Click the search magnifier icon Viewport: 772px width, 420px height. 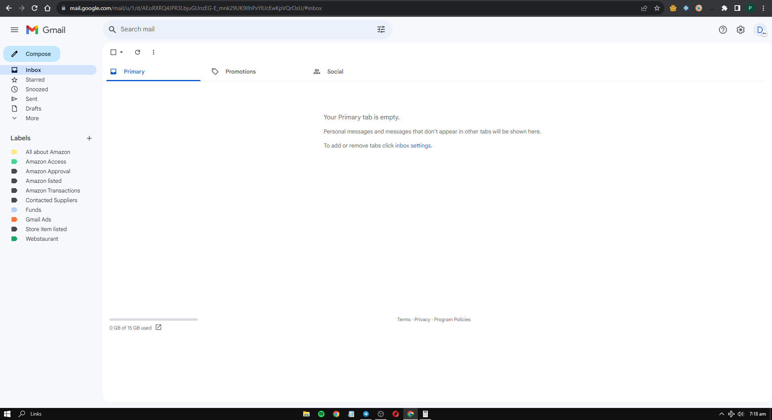(113, 29)
